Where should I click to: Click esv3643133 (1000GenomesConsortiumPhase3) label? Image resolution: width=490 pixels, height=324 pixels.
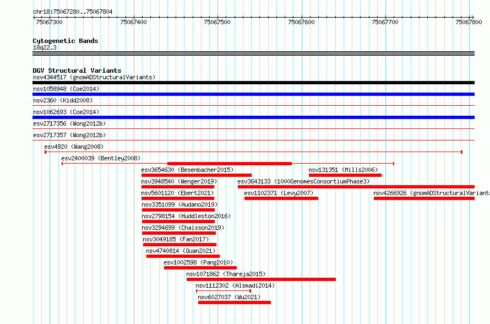pos(303,181)
